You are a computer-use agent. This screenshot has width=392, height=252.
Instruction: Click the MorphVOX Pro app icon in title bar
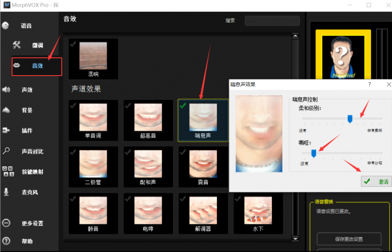(7, 5)
